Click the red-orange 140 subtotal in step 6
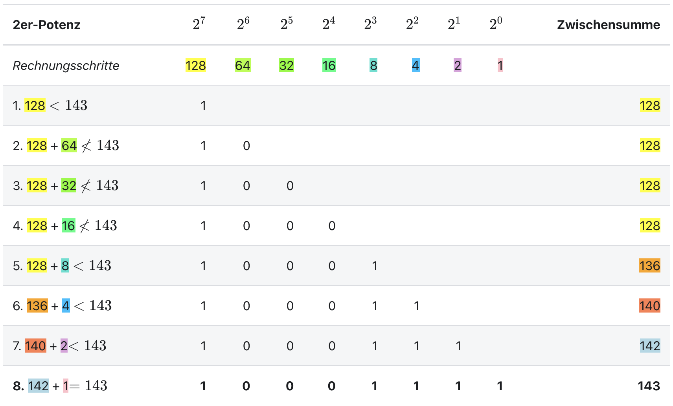This screenshot has height=406, width=673. (x=649, y=306)
